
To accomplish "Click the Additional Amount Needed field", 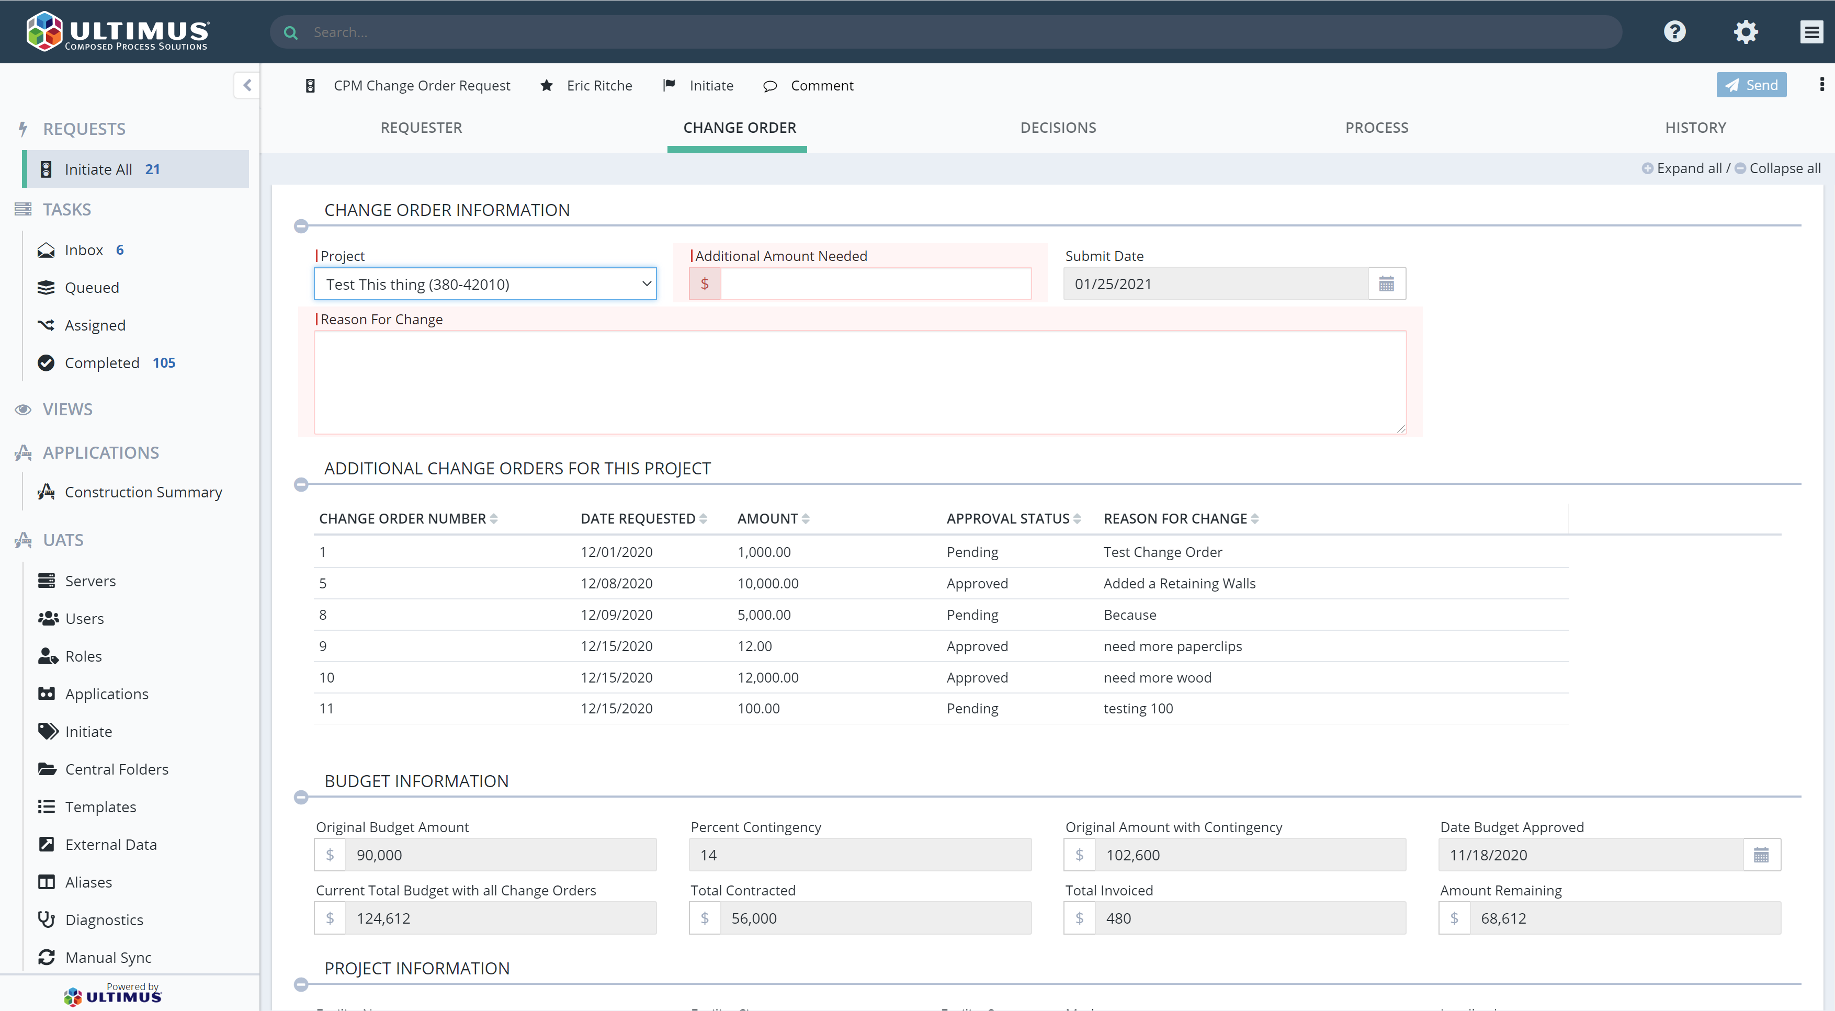I will (876, 285).
